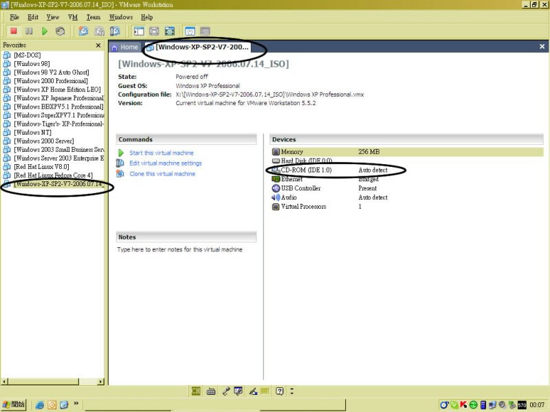Select [Red Hat Linux Fedora Core 4] favorite
This screenshot has height=412, width=550.
54,176
